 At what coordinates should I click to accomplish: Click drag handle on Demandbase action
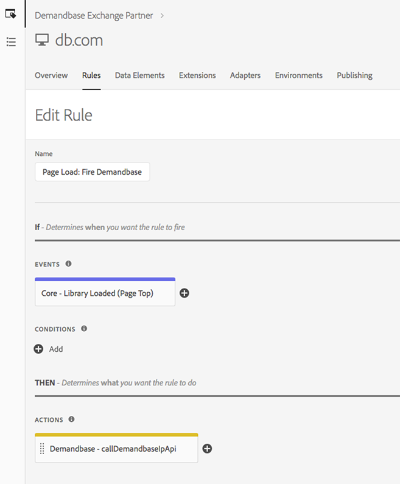42,449
